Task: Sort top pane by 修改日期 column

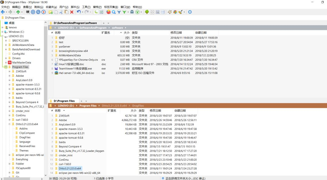Action: click(x=176, y=33)
